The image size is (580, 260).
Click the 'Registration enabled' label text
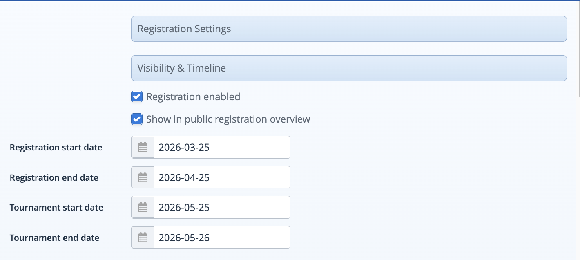193,97
